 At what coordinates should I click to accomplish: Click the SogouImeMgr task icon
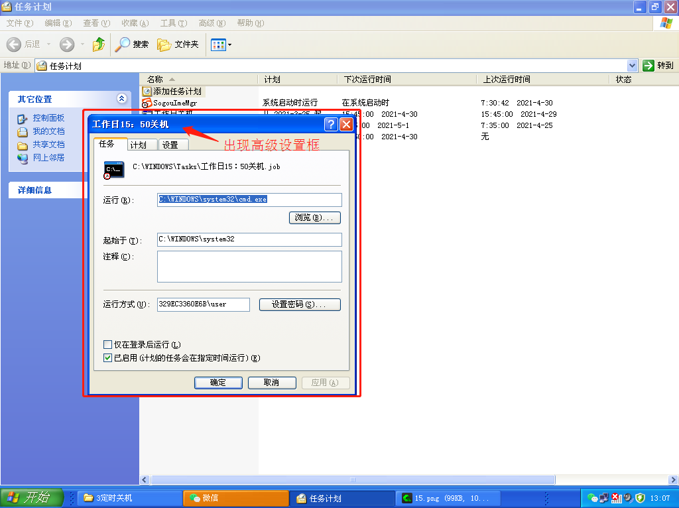pos(147,103)
